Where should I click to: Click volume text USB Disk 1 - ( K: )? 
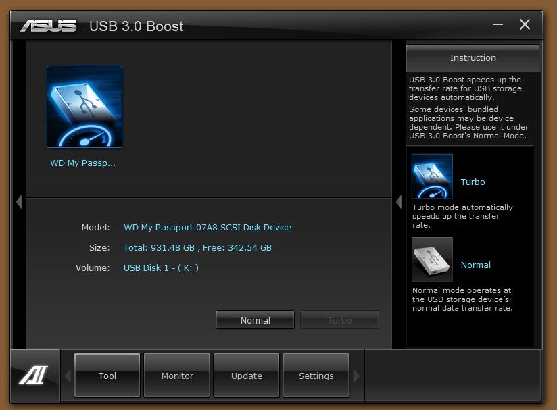coord(161,267)
